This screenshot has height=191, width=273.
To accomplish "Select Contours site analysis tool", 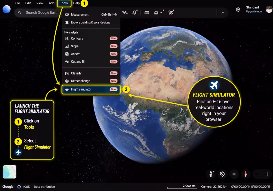I will pos(91,38).
